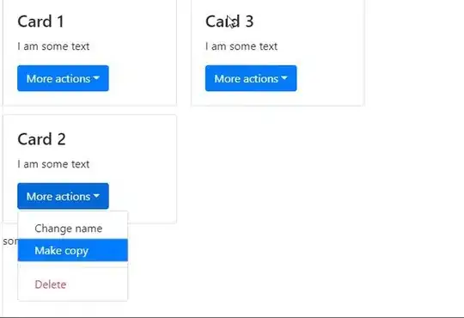464x318 pixels.
Task: Select the highlighted Make copy option
Action: pyautogui.click(x=73, y=250)
